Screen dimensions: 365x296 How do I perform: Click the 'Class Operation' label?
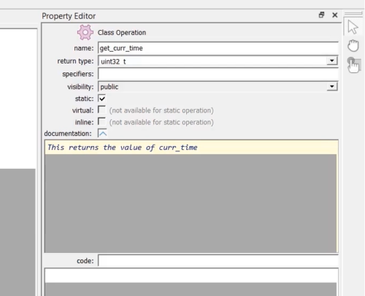(122, 32)
